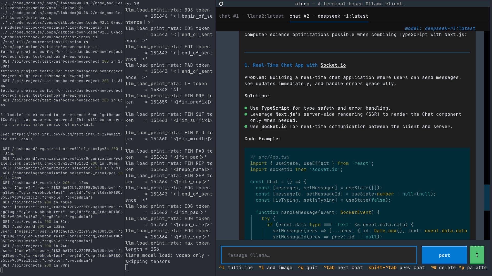Click the Message Ollama input field
The image size is (492, 276).
[319, 255]
